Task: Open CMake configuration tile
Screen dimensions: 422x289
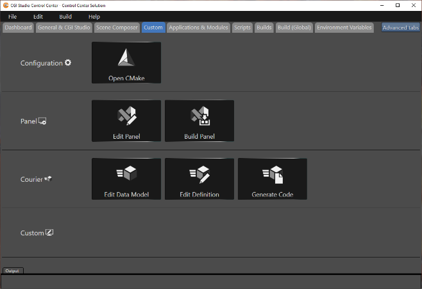Action: coord(126,62)
